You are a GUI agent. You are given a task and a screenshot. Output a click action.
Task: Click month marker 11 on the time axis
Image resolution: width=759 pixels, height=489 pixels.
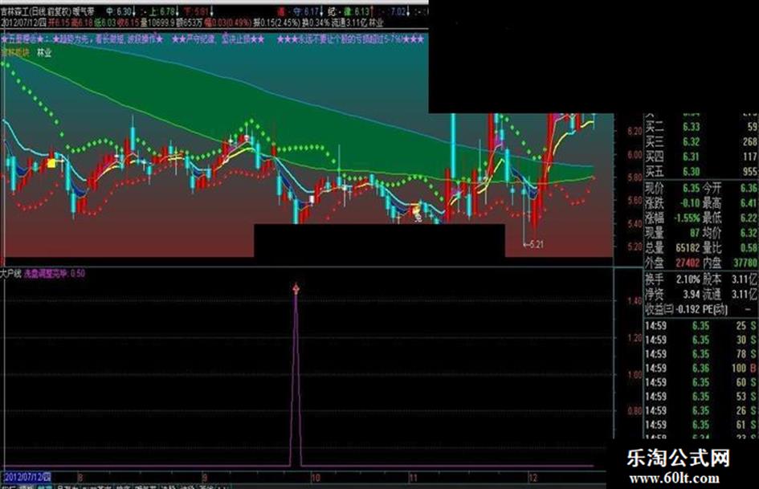[413, 478]
